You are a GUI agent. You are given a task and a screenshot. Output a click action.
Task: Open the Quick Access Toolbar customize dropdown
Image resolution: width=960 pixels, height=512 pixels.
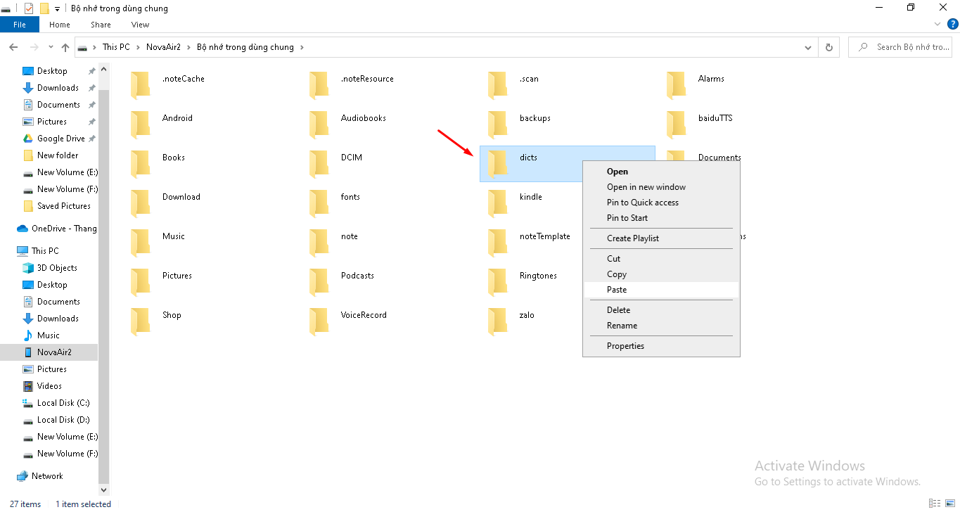(57, 8)
